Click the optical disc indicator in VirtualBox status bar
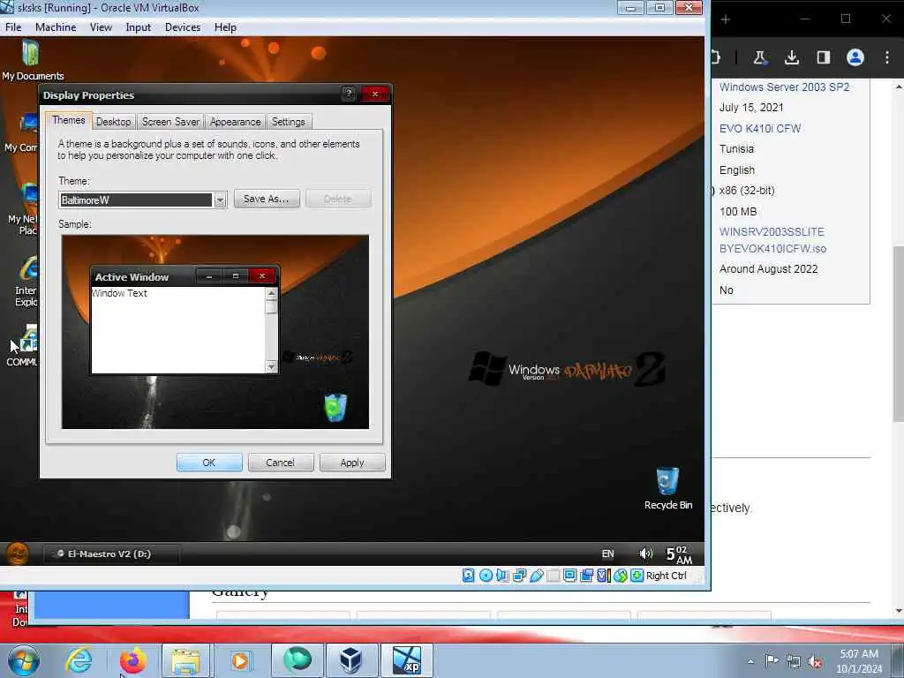The image size is (904, 678). [x=486, y=575]
